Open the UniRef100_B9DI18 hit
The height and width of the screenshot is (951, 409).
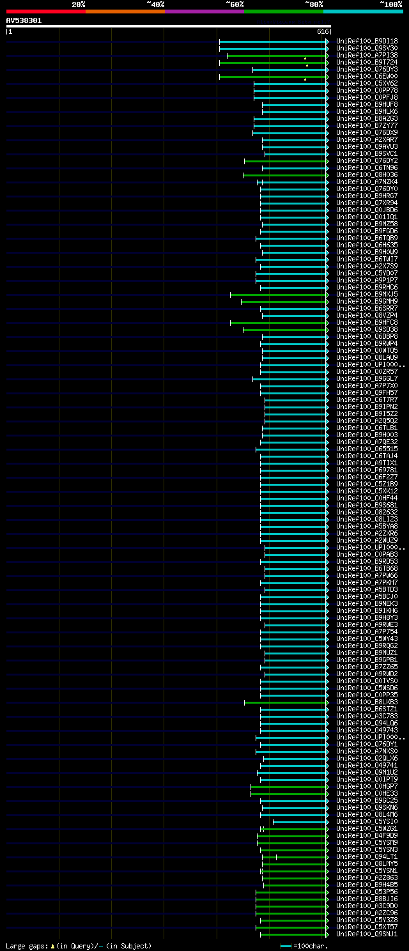click(367, 41)
